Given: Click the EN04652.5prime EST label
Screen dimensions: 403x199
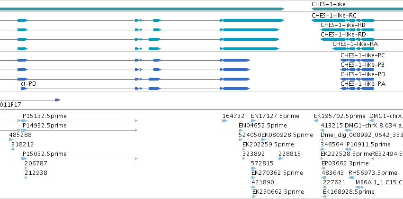Looking at the screenshot, I should pyautogui.click(x=263, y=126).
